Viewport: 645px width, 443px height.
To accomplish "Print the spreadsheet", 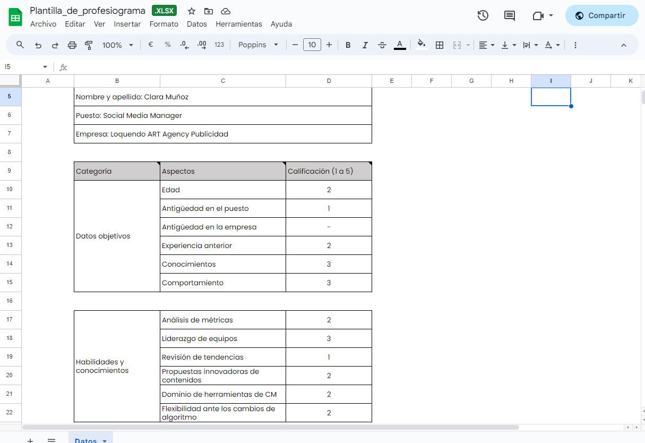I will tap(72, 45).
